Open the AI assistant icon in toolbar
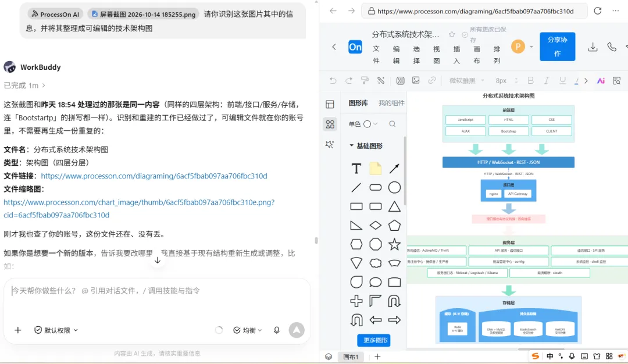This screenshot has width=628, height=364. tap(601, 81)
